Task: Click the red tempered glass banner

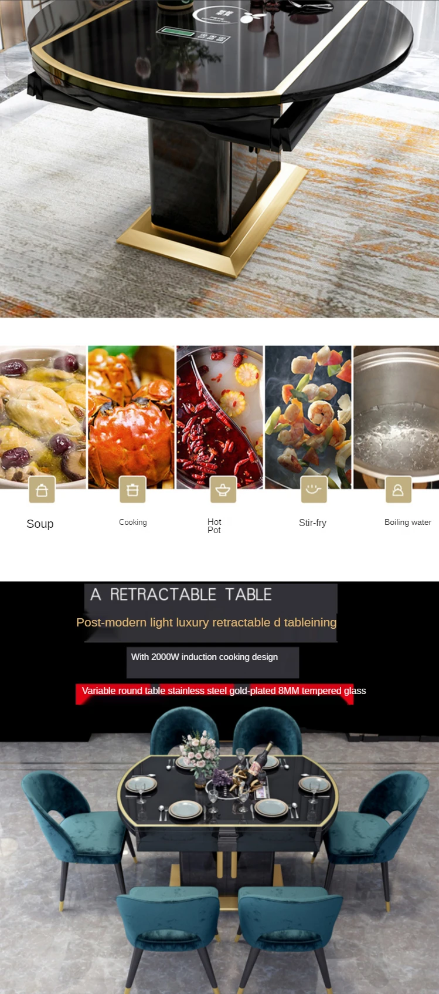Action: [223, 690]
